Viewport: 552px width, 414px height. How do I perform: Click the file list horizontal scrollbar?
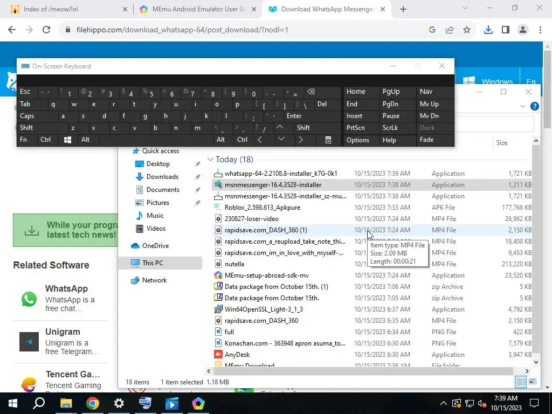[363, 371]
